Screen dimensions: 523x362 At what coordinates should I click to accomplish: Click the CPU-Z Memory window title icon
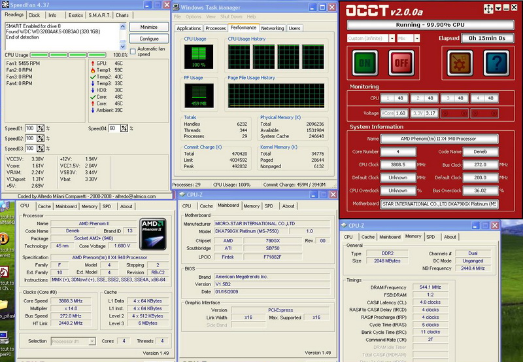point(344,225)
